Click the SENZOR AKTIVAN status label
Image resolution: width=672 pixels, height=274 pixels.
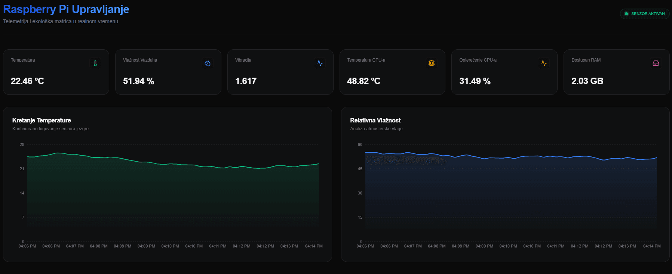point(648,14)
